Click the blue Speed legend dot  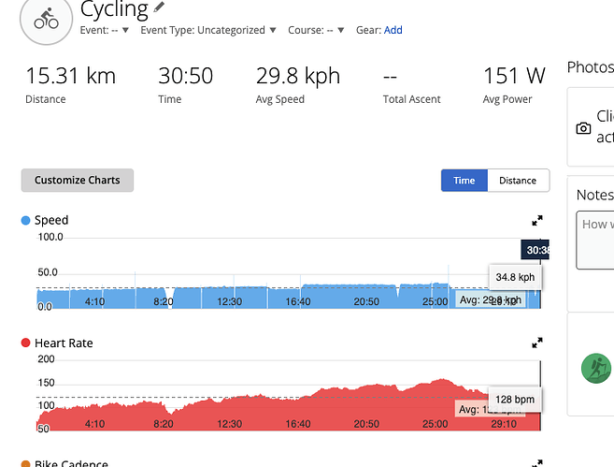point(25,221)
